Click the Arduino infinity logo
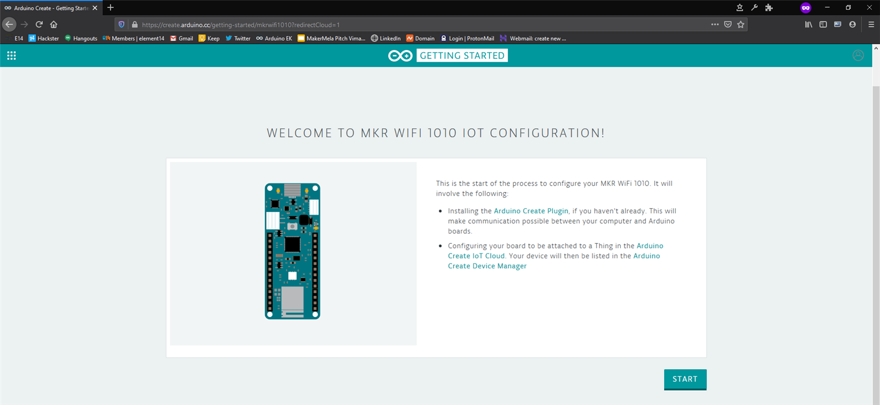This screenshot has height=405, width=880. coord(400,56)
